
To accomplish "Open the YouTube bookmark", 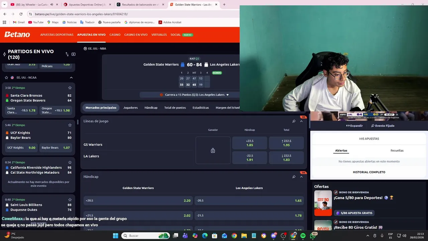I will pos(36,22).
